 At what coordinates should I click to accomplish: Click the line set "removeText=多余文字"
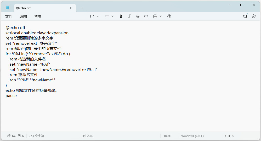click(x=31, y=43)
